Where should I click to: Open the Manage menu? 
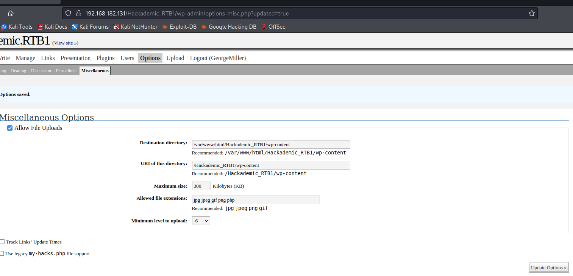[25, 58]
